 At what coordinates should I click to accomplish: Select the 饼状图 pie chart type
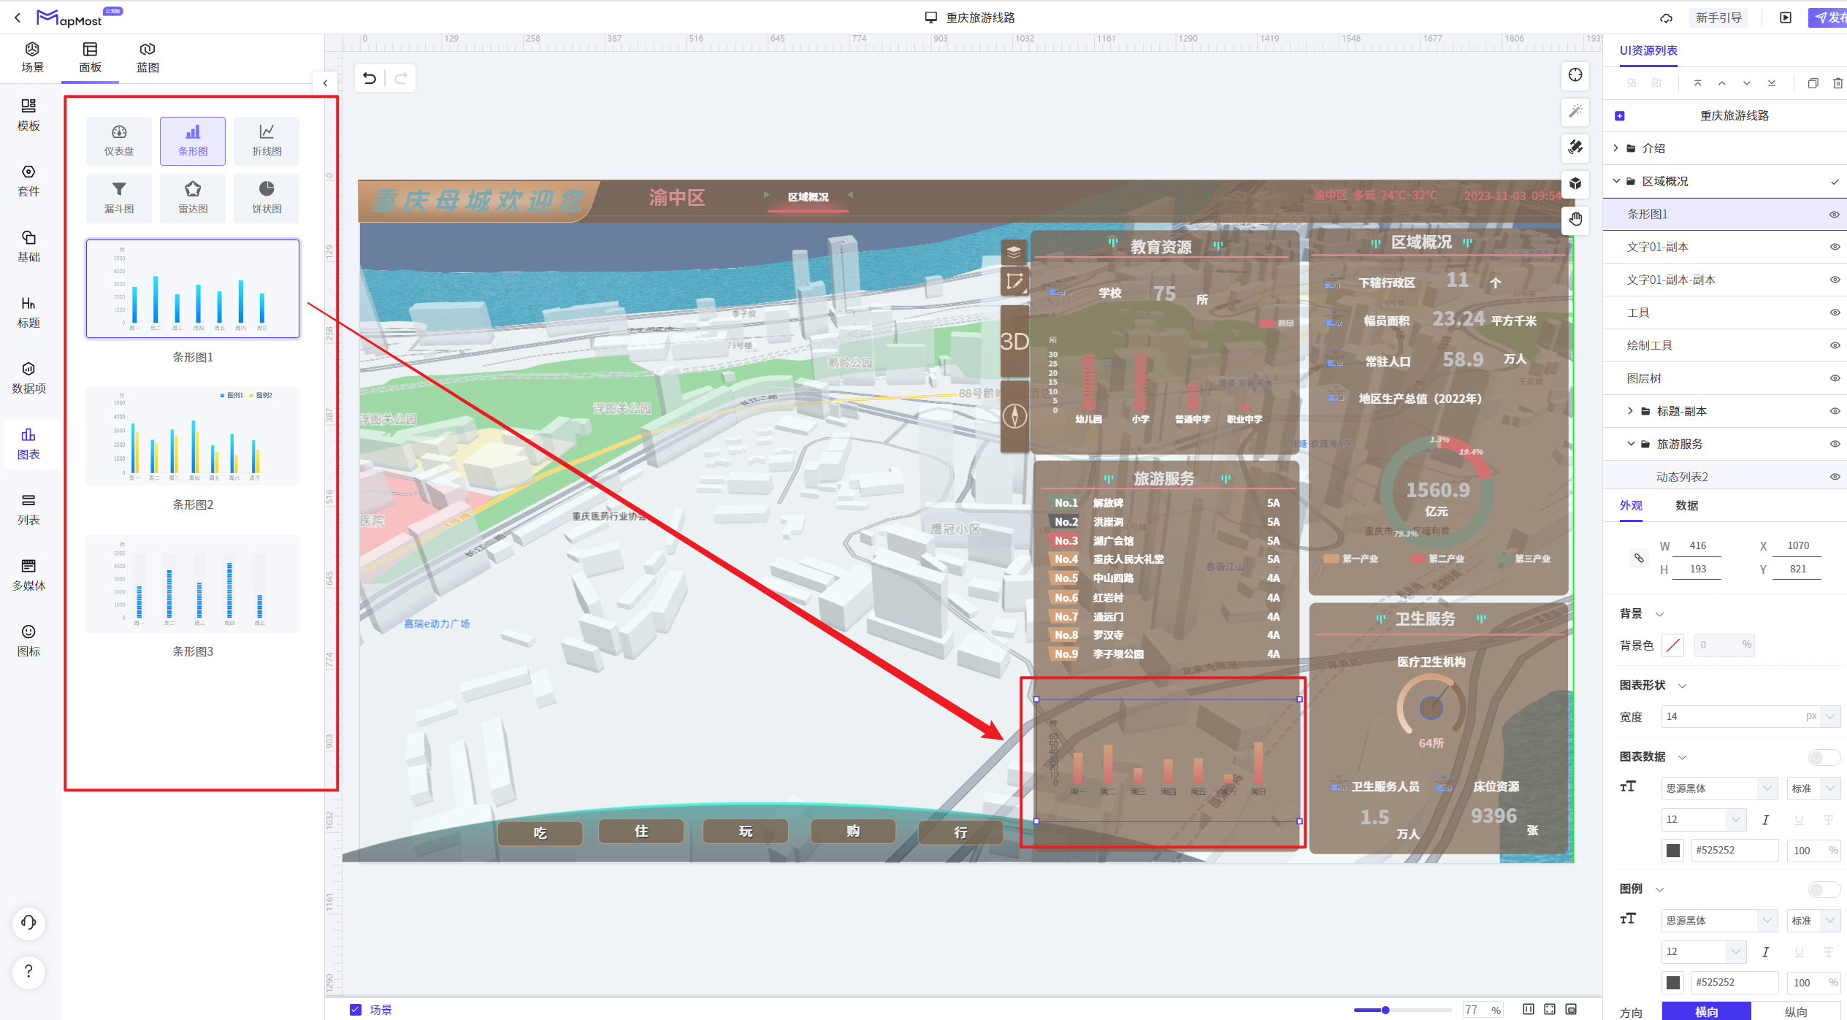[x=267, y=198]
